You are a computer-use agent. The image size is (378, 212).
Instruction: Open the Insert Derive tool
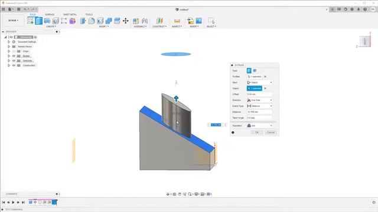tap(190, 21)
